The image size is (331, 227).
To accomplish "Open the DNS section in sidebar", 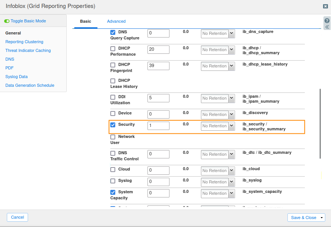I will (x=10, y=59).
